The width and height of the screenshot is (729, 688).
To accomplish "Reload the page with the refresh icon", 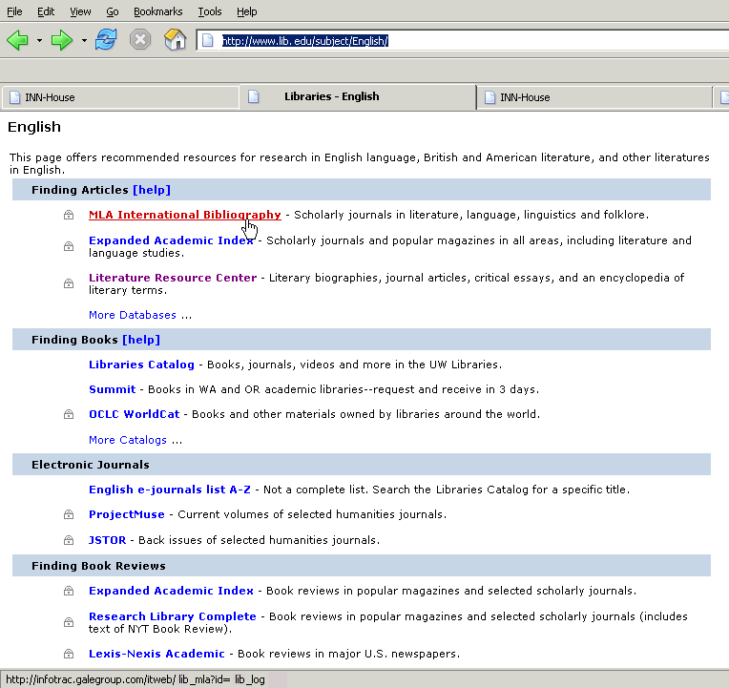I will click(106, 39).
